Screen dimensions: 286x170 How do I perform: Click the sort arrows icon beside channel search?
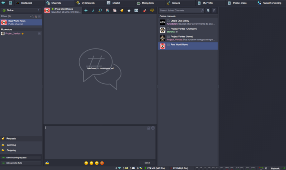click(x=214, y=10)
